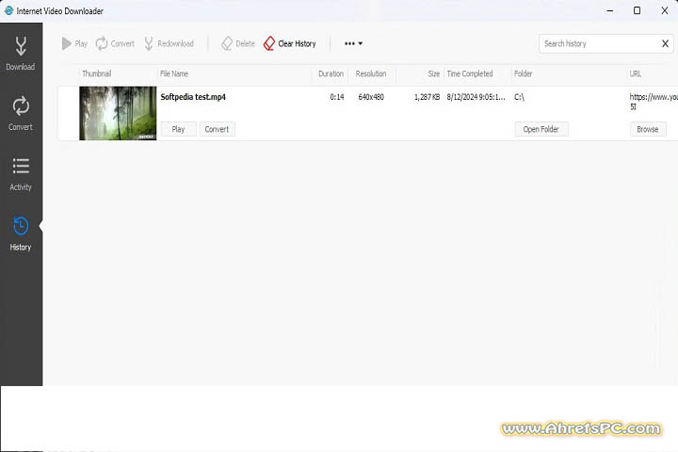Close the Internet Video Downloader window
This screenshot has width=678, height=452.
pos(665,10)
